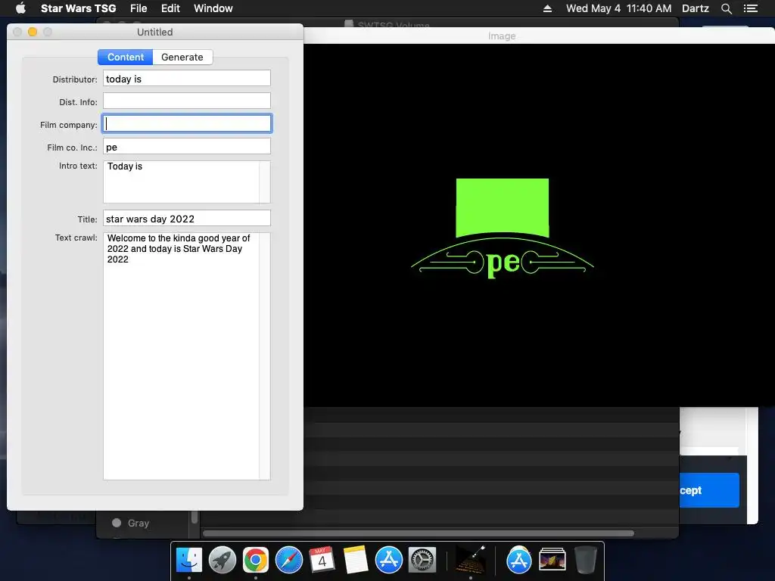The height and width of the screenshot is (581, 775).
Task: Open Calendar in the dock
Action: click(x=322, y=561)
